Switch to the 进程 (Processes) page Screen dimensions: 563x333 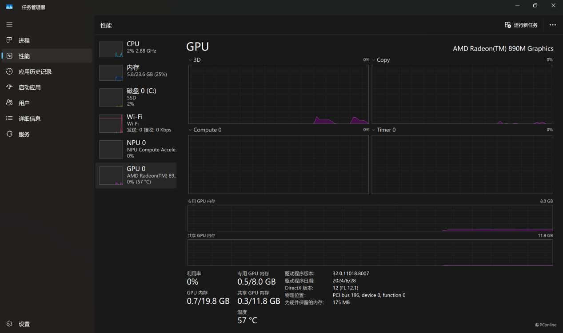pos(47,40)
